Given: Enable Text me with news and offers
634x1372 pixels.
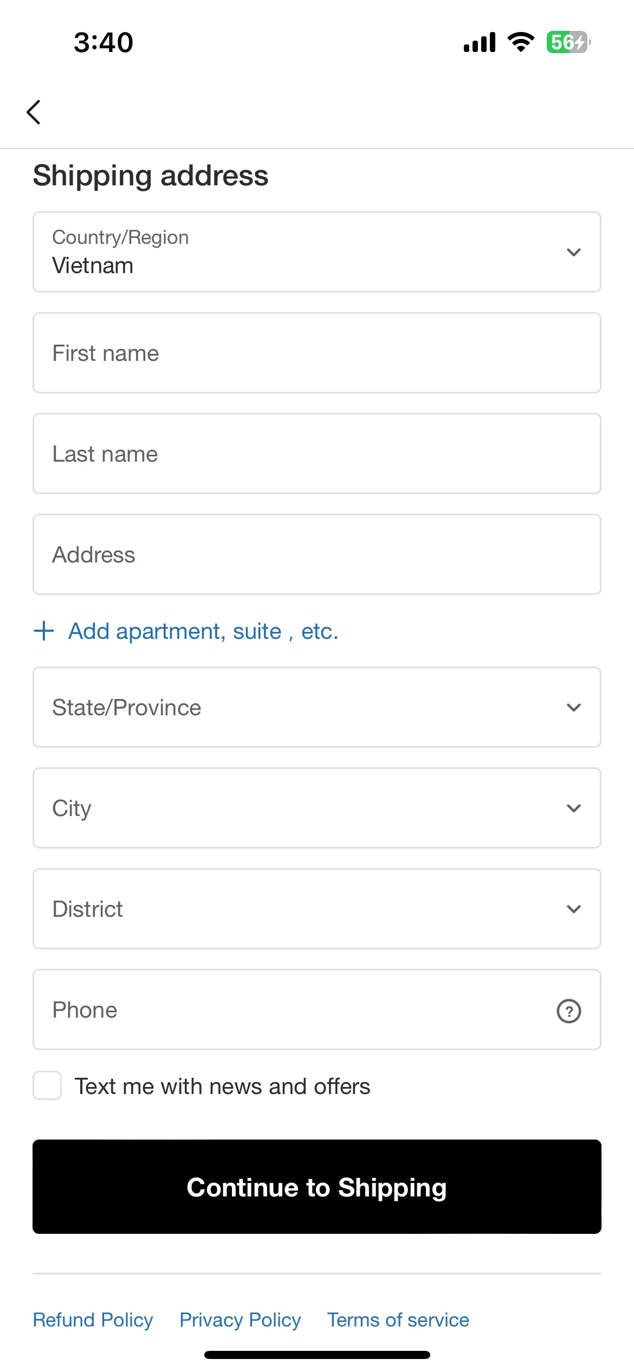Looking at the screenshot, I should point(47,1085).
